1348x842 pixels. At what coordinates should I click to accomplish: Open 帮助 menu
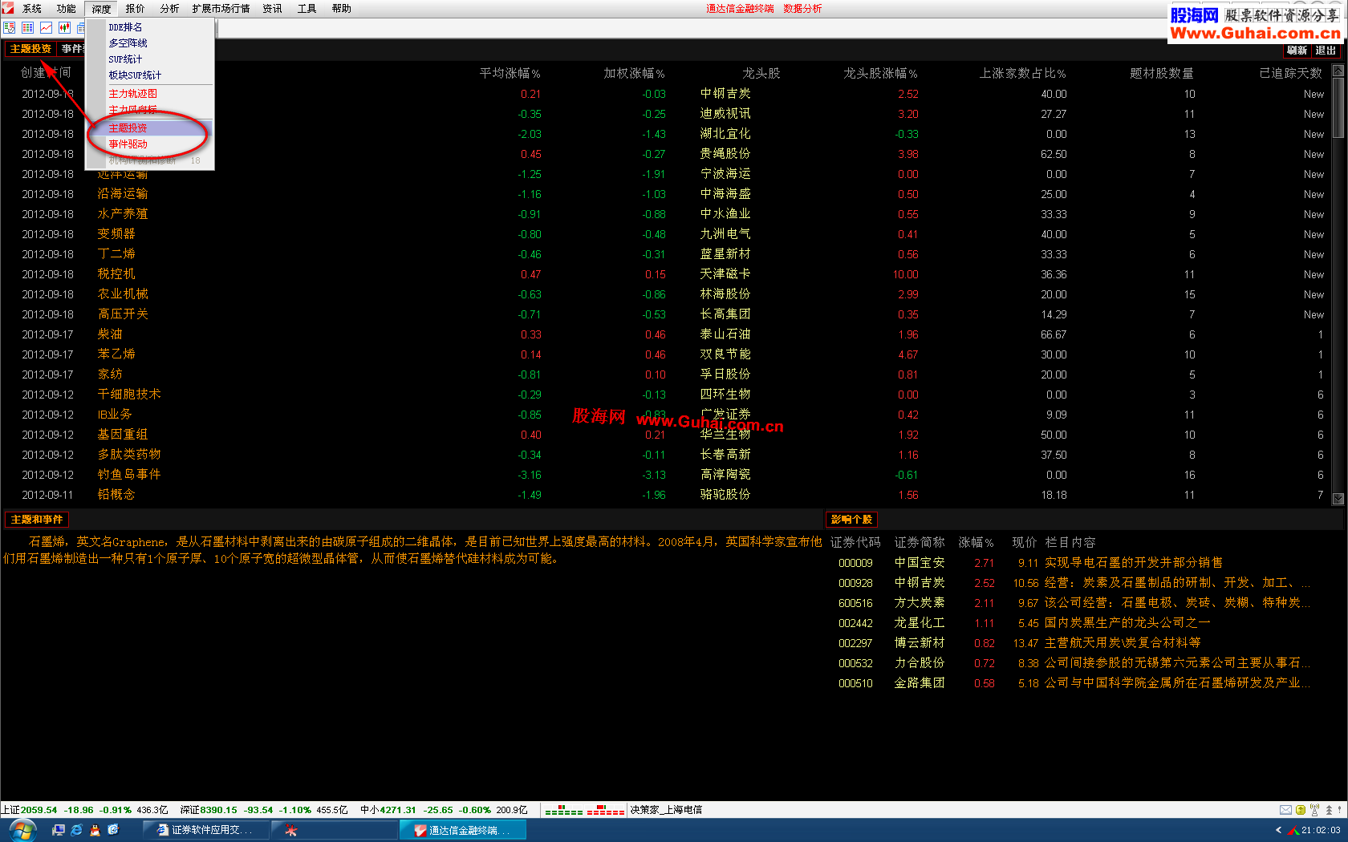[x=342, y=9]
